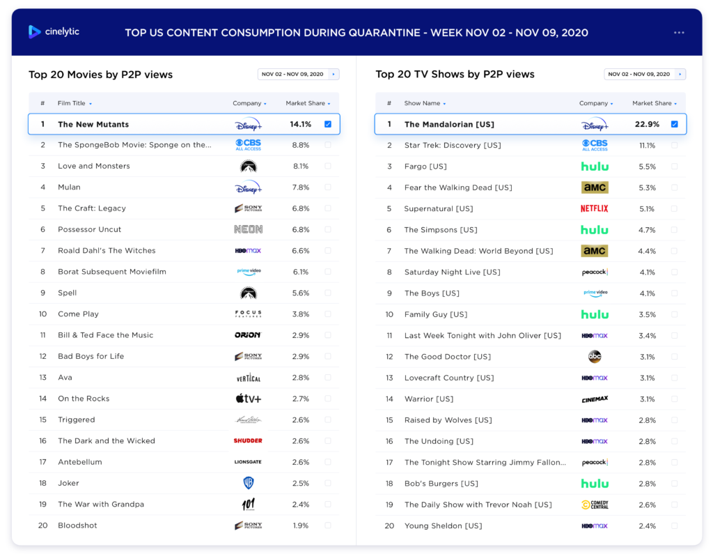Select the Love and Monsters film title
Screen dimensions: 713x554
[x=94, y=166]
